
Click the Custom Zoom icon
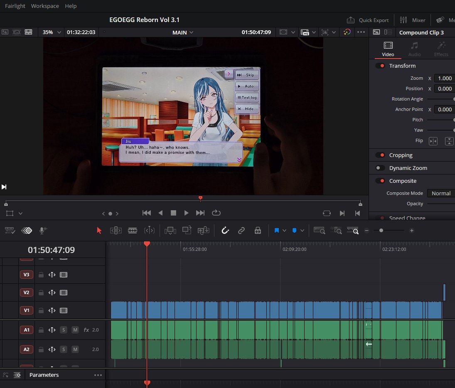coord(352,231)
